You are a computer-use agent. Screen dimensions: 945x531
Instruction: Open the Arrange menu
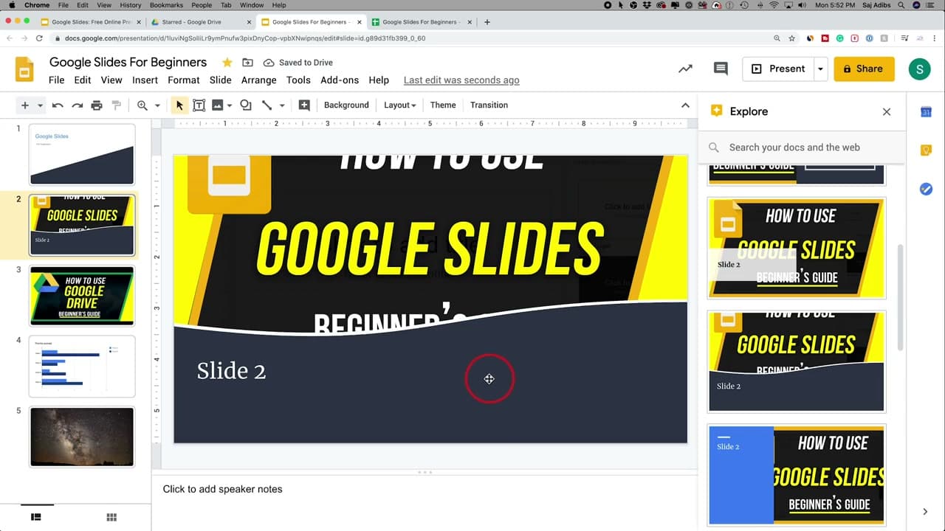[259, 80]
